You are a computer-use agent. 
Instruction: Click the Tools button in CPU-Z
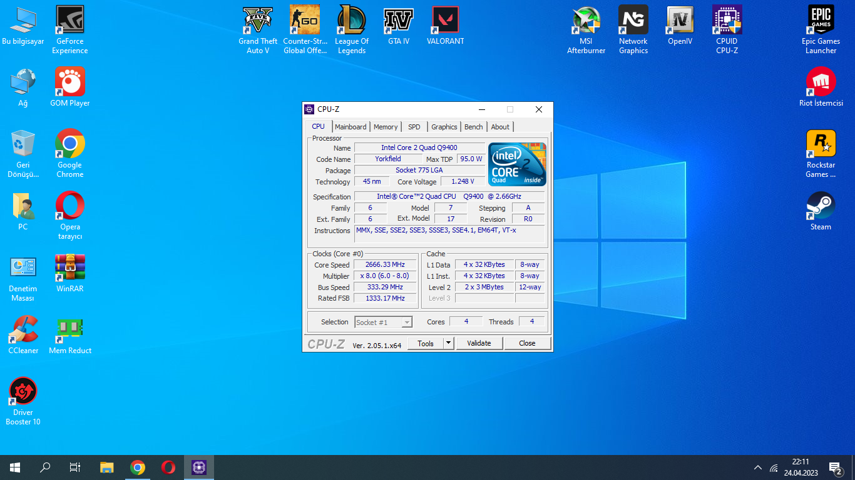(426, 343)
